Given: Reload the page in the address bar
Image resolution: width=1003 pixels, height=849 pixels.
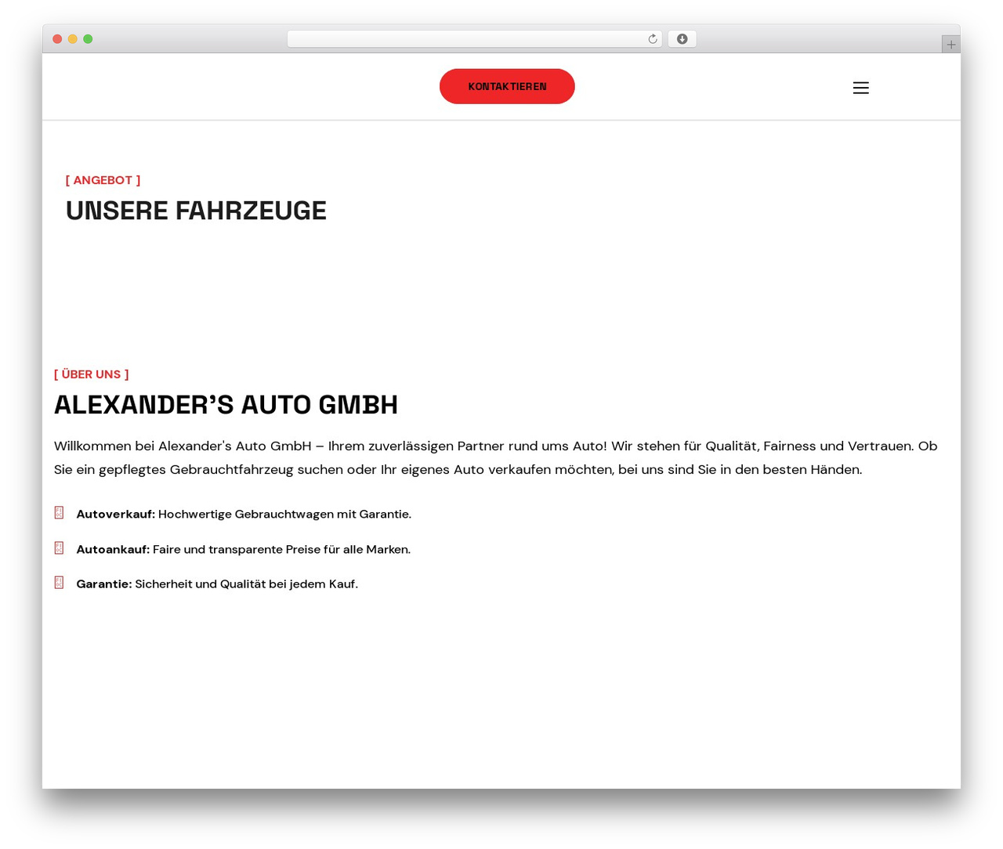Looking at the screenshot, I should (x=652, y=39).
